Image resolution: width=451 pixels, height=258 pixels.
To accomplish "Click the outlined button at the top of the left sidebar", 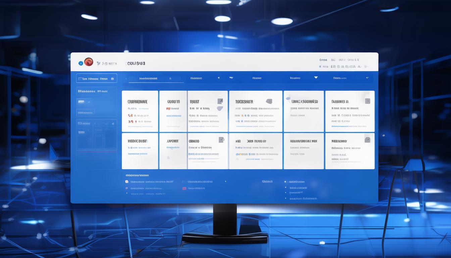I will tap(97, 79).
